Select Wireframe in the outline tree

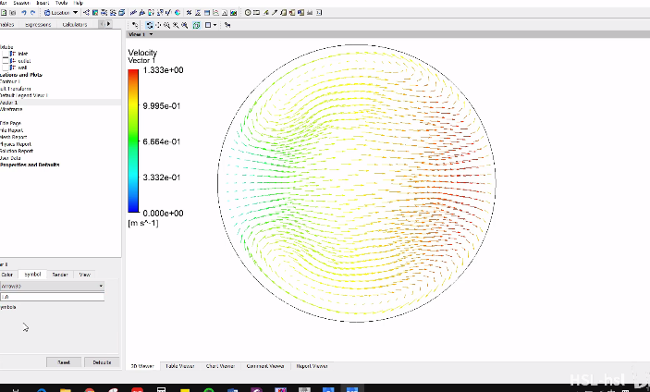[11, 109]
